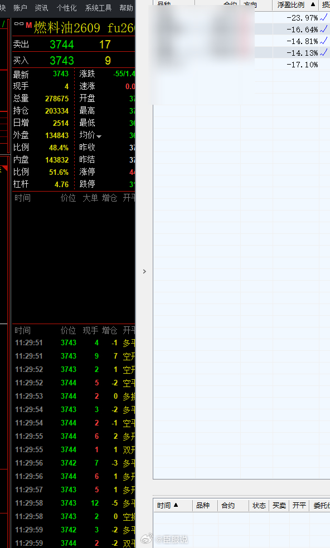The width and height of the screenshot is (330, 548).
Task: Open the chart icon on the -14.81% row
Action: tap(324, 41)
